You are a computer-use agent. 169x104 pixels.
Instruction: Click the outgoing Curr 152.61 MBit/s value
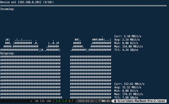pyautogui.click(x=134, y=84)
